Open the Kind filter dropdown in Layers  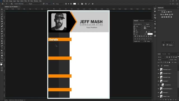[x=162, y=57]
